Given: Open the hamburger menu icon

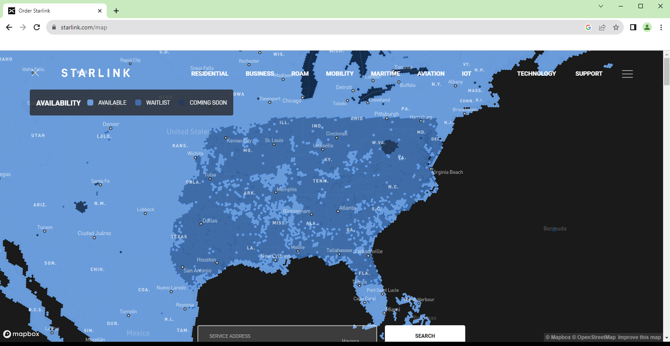Looking at the screenshot, I should click(x=627, y=74).
